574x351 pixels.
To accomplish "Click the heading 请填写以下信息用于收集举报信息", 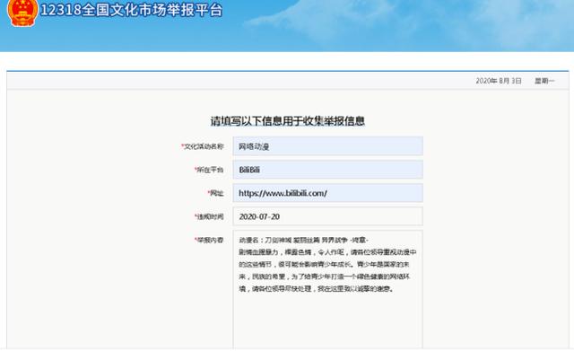I will (288, 121).
